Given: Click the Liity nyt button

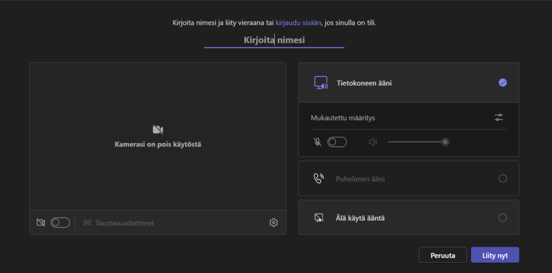Looking at the screenshot, I should pyautogui.click(x=495, y=255).
